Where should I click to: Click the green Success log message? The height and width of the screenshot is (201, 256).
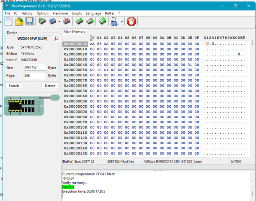point(68,187)
